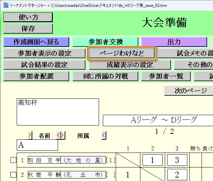
Task: Open the 使い方 help button
Action: pos(28,17)
